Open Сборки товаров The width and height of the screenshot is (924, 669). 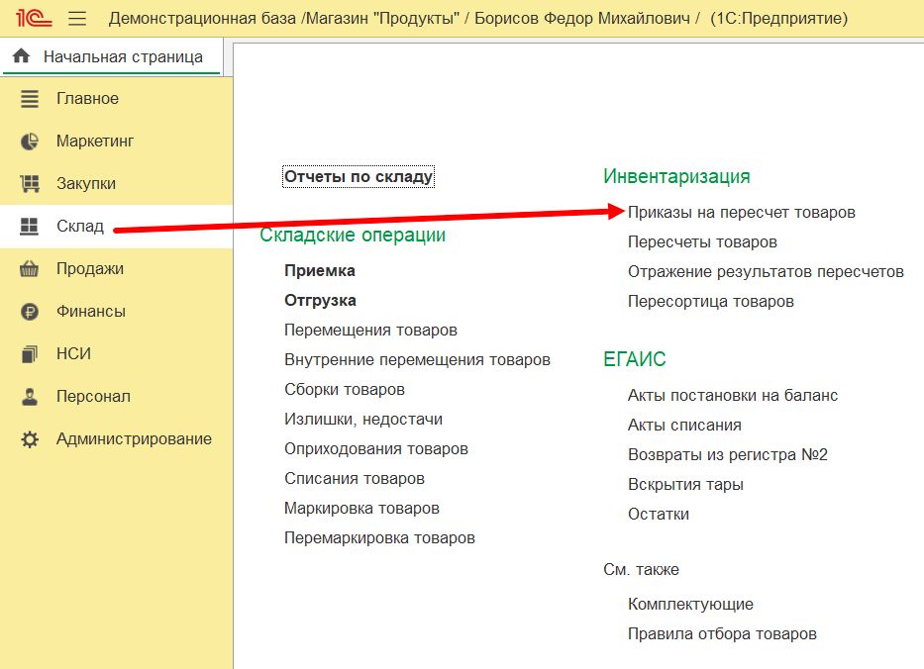pyautogui.click(x=345, y=389)
